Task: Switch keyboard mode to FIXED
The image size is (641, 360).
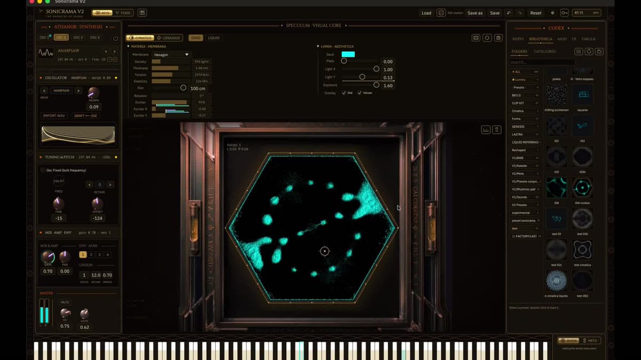Action: coord(123,13)
